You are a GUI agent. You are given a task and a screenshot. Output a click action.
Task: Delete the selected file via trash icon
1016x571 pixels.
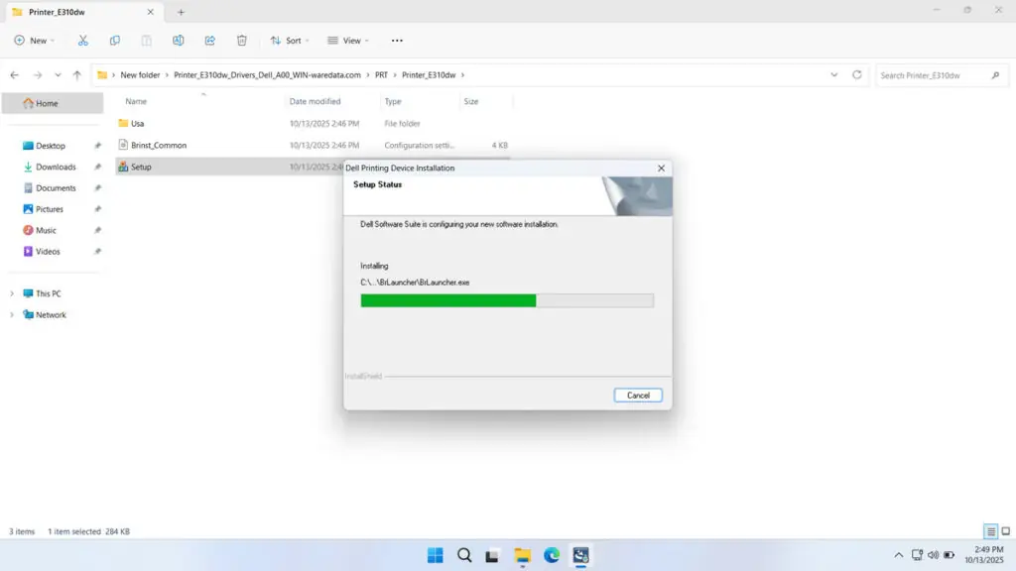(x=241, y=40)
